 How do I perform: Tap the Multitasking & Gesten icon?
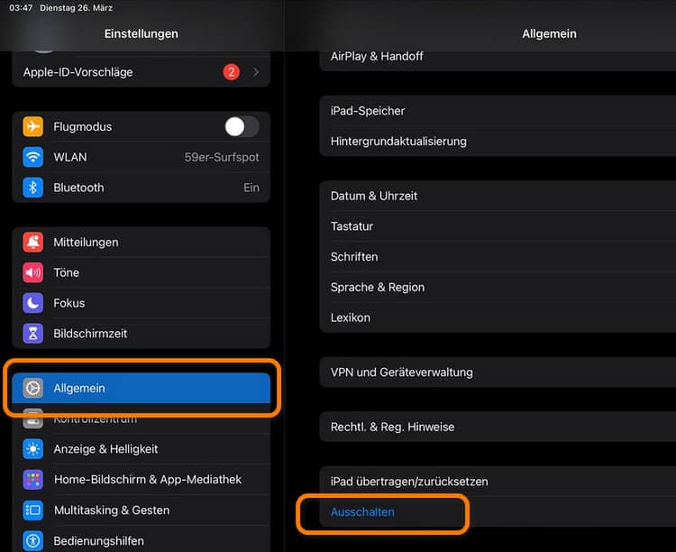(x=32, y=511)
